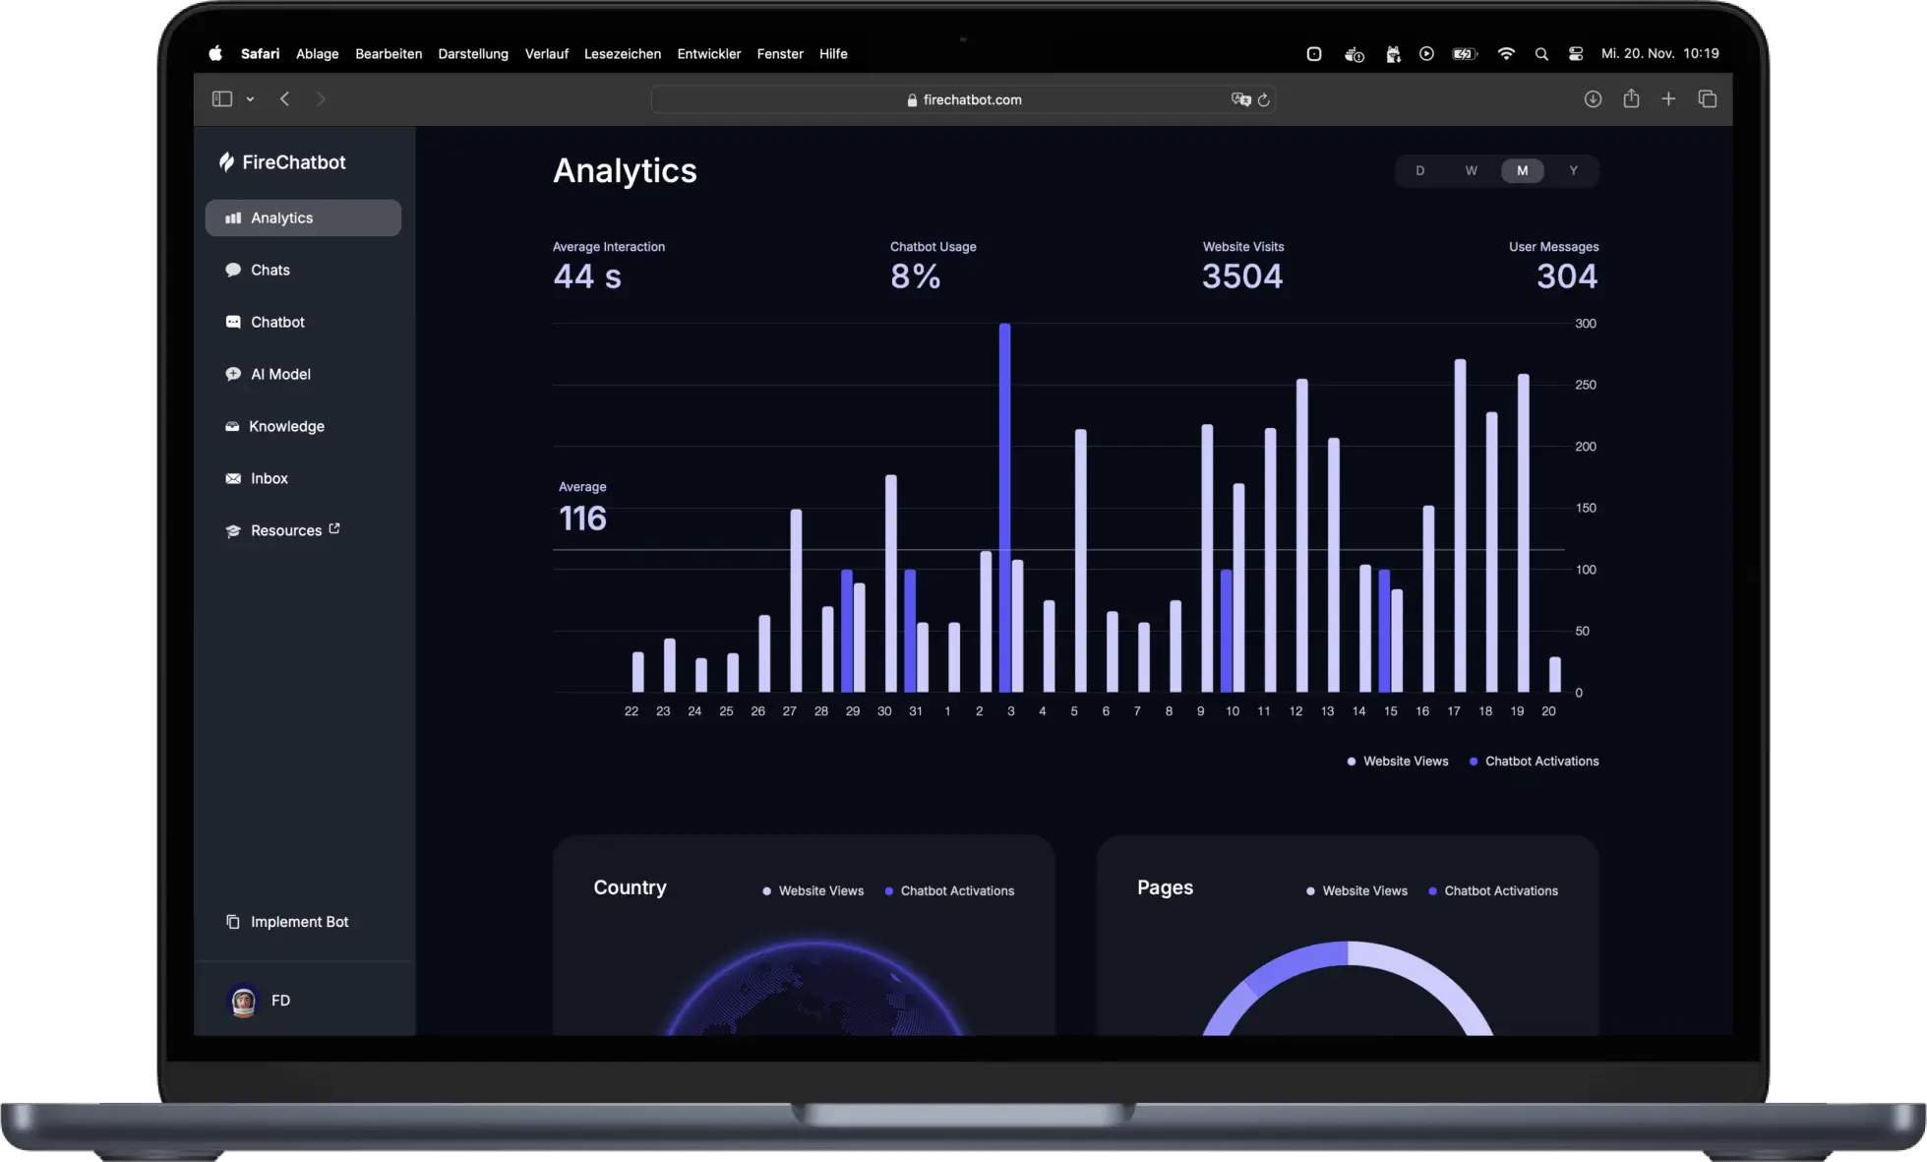This screenshot has width=1927, height=1162.
Task: Open the Chats sidebar section
Action: point(270,270)
